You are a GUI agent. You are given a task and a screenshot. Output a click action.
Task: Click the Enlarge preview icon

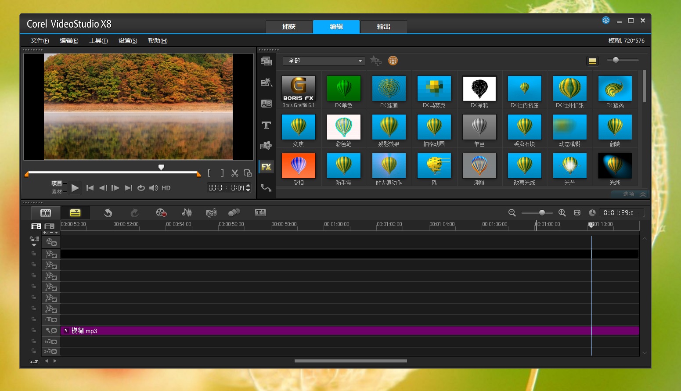(248, 173)
